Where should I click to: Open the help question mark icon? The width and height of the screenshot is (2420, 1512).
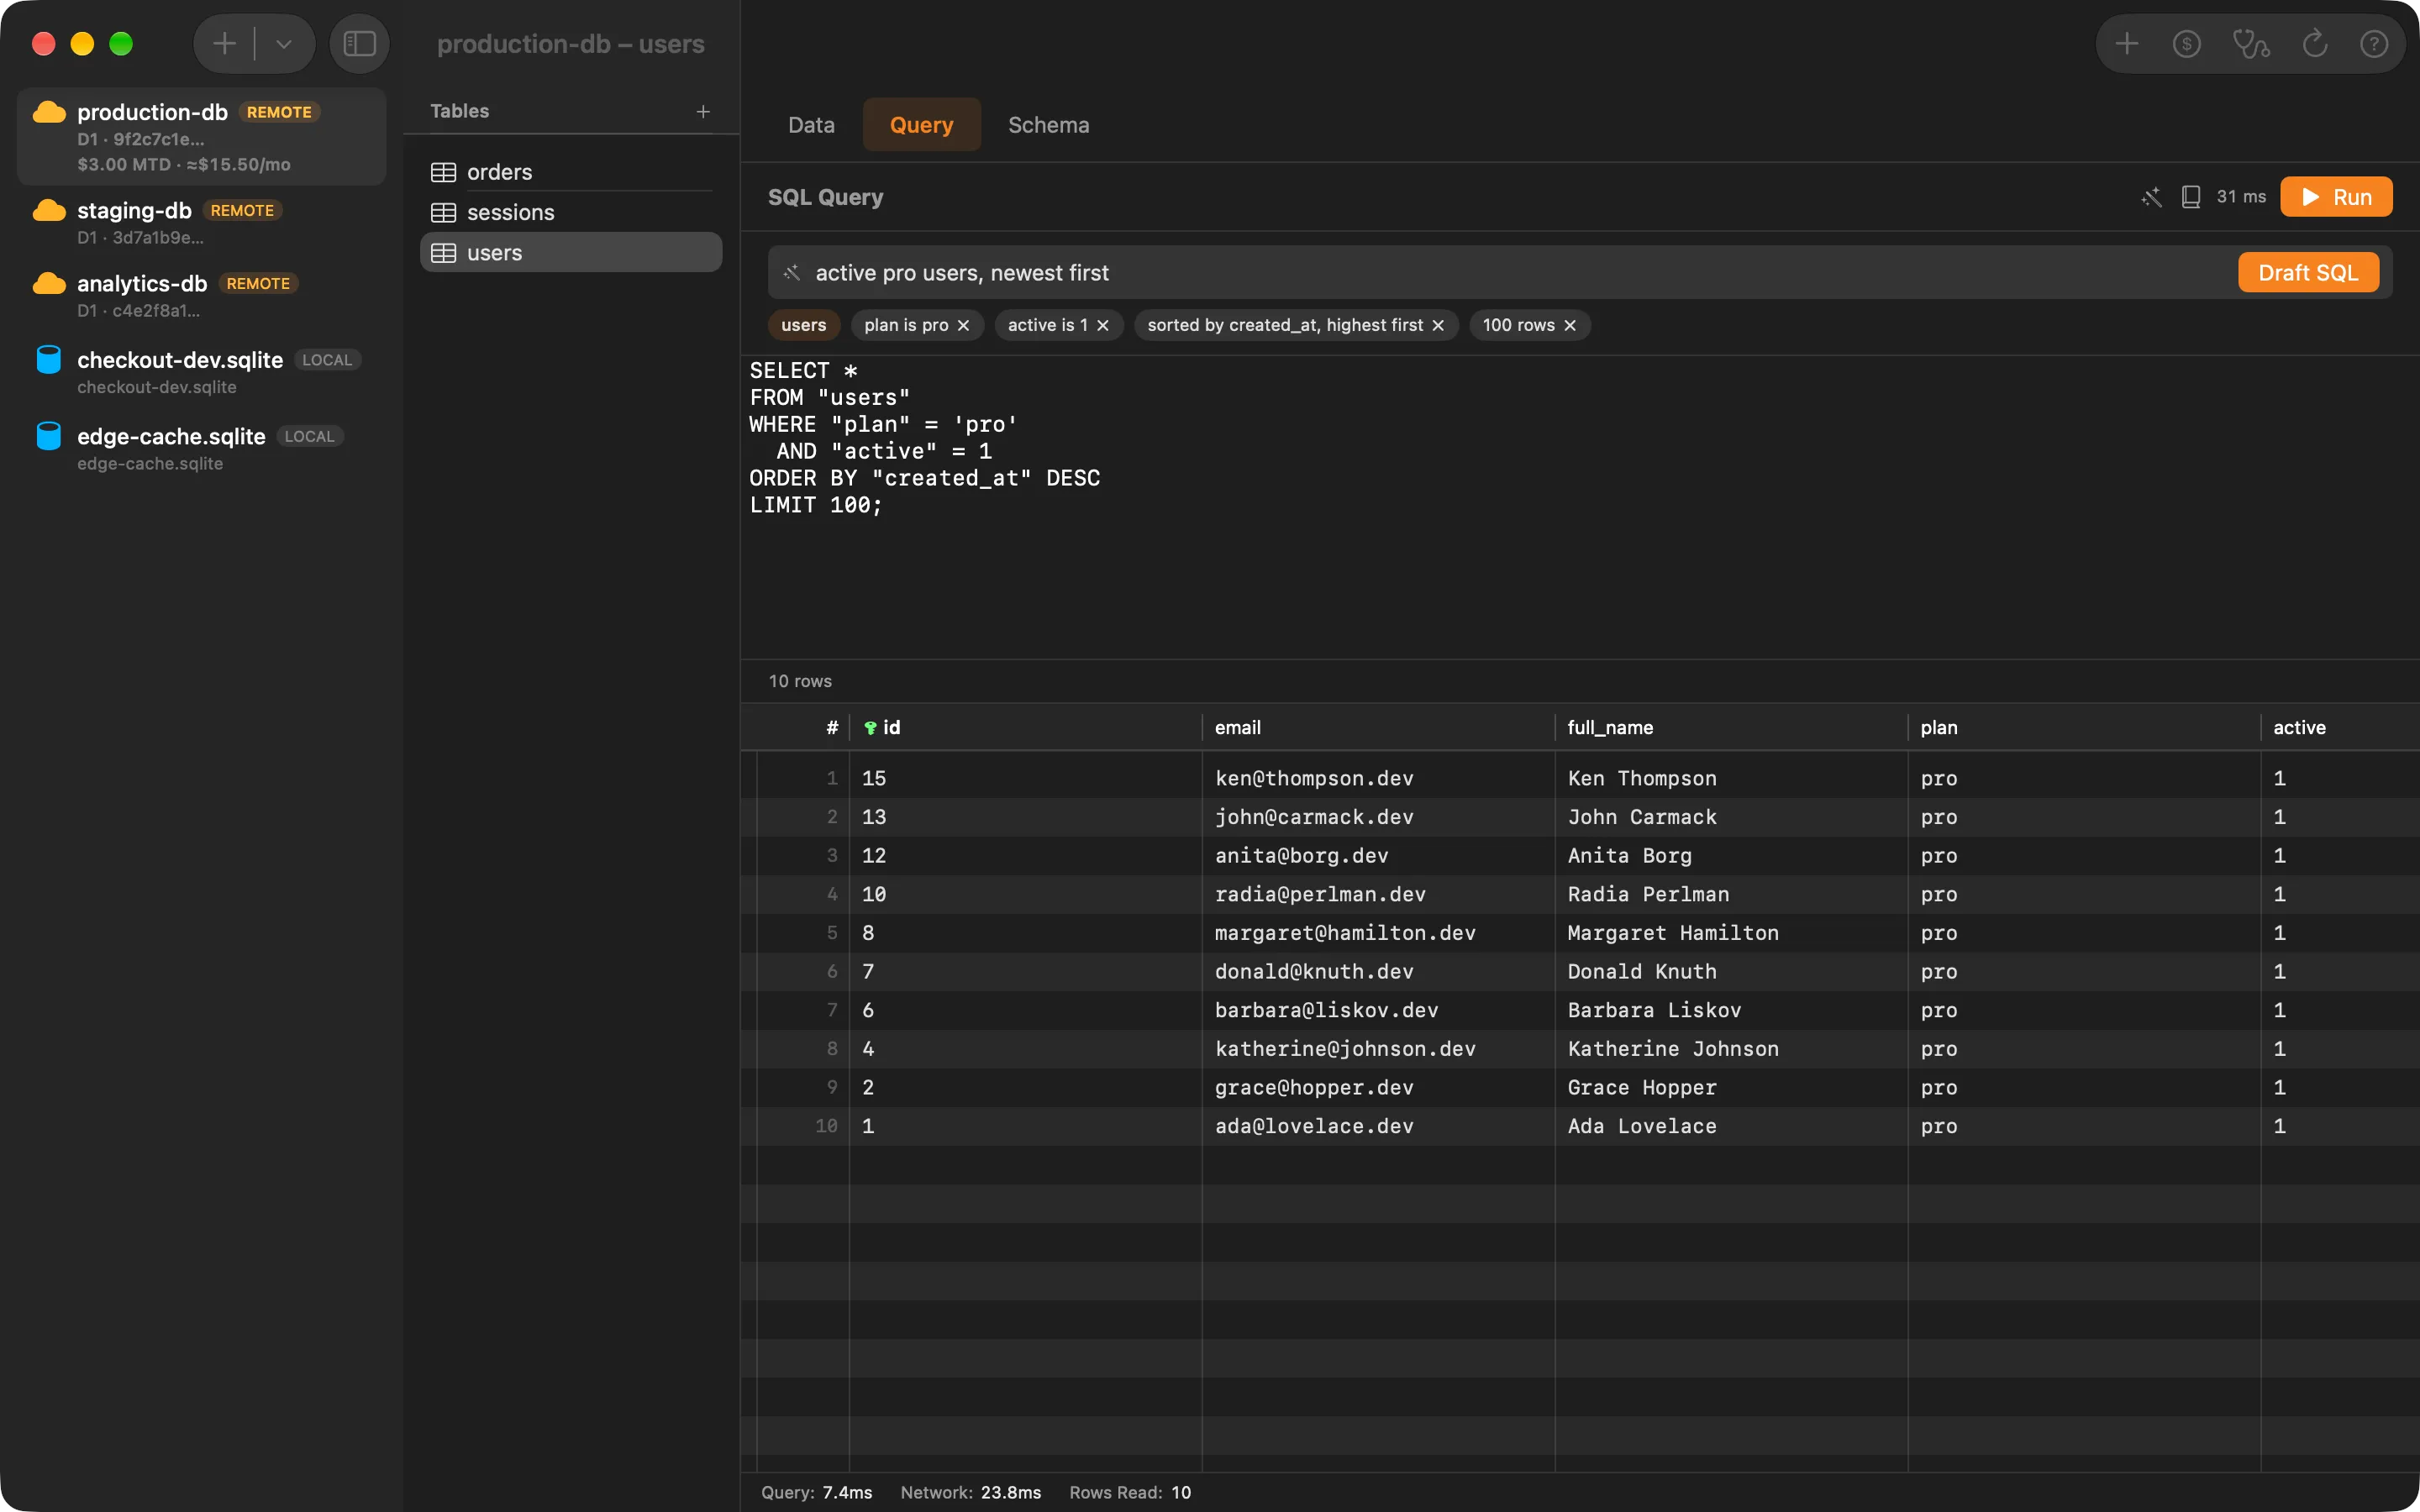pyautogui.click(x=2374, y=44)
